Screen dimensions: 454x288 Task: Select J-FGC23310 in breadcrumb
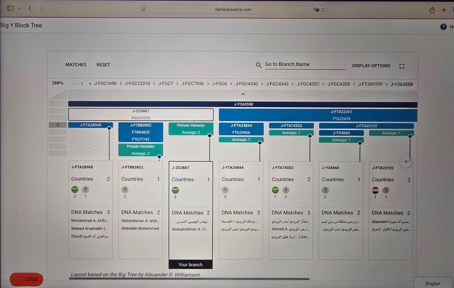click(x=137, y=84)
